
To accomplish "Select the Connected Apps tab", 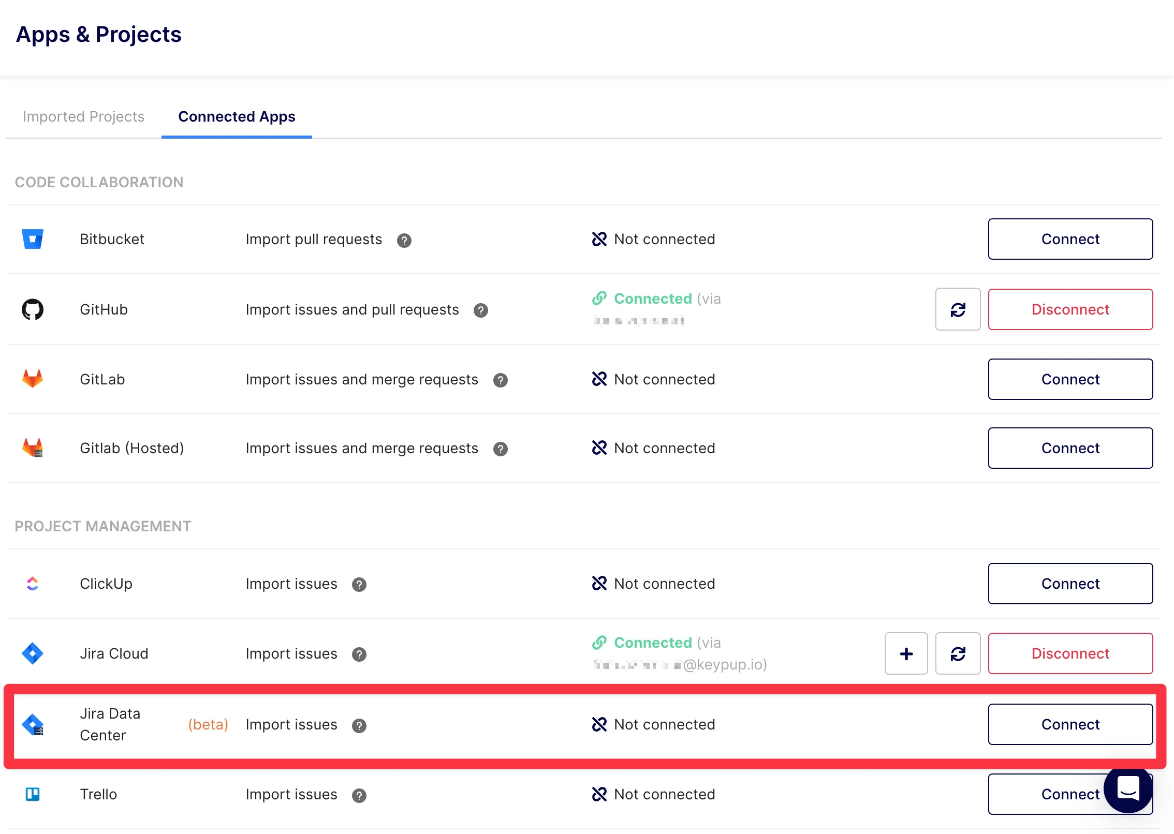I will 237,116.
